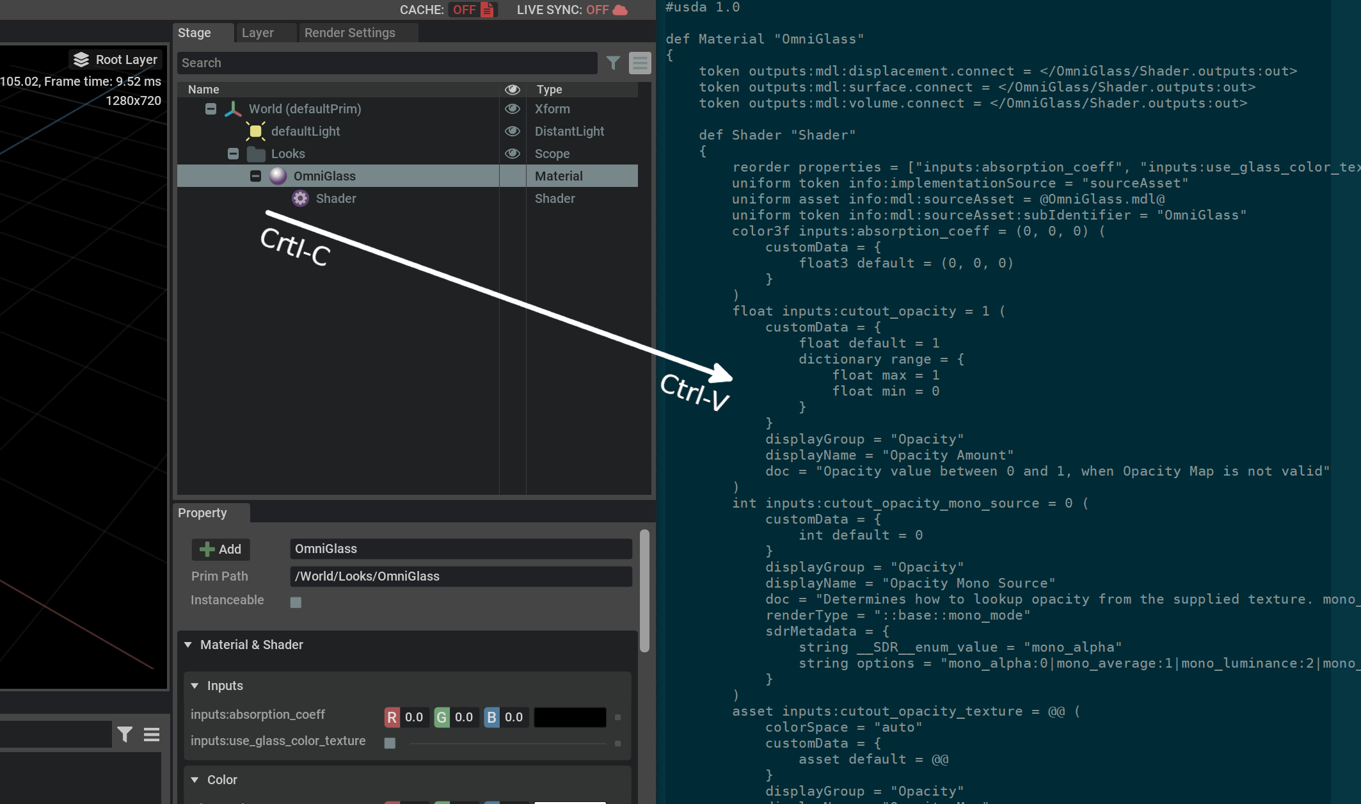Tick the inputs:use_glass_color_texture checkbox
The image size is (1361, 804).
[x=390, y=743]
